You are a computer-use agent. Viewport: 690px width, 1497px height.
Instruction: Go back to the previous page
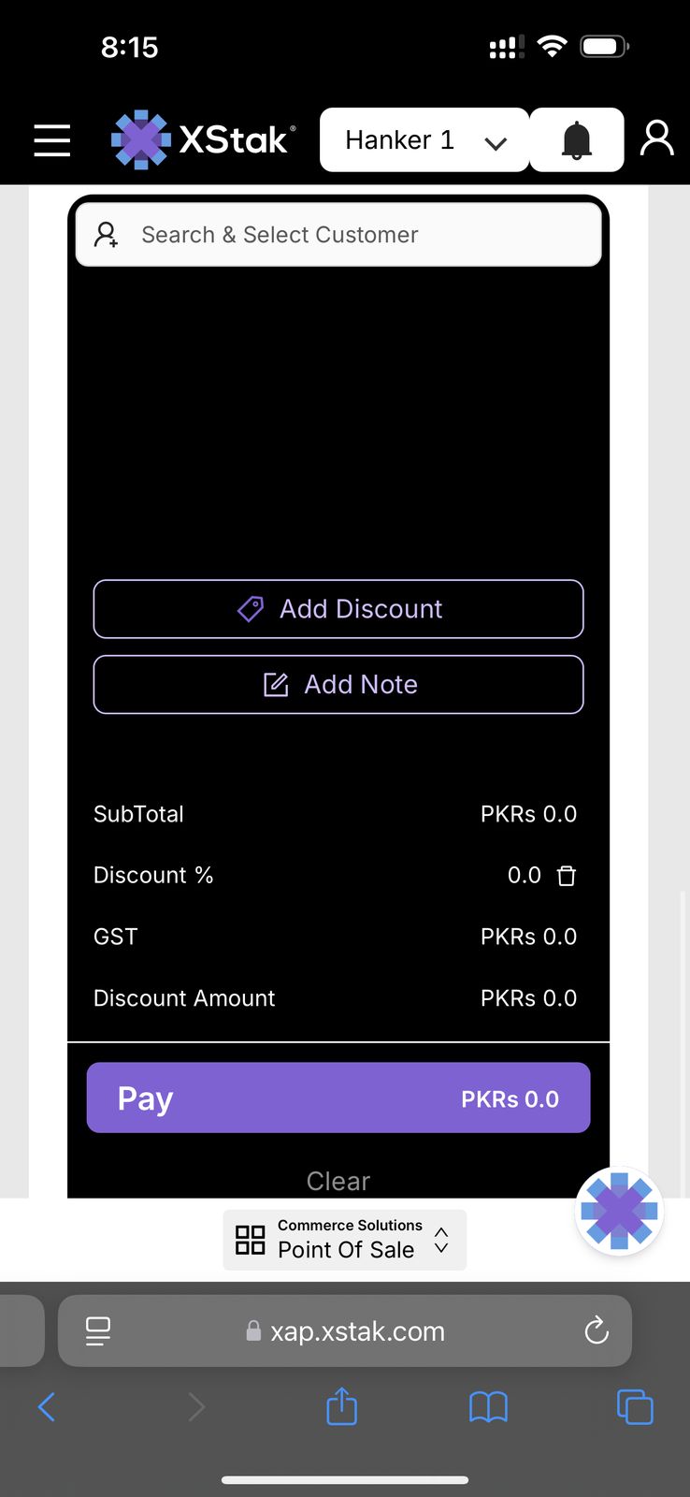(47, 1406)
